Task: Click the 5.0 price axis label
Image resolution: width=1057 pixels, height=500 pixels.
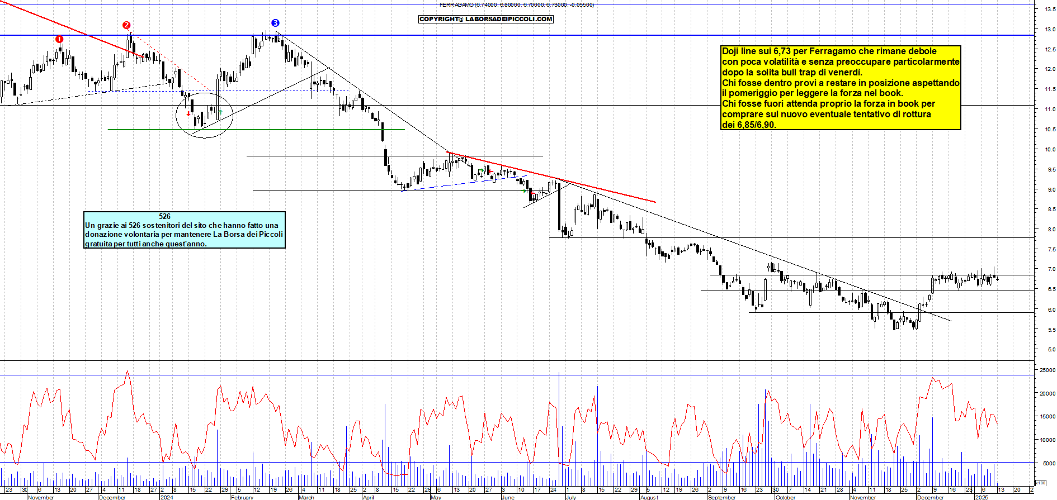Action: coord(1051,350)
